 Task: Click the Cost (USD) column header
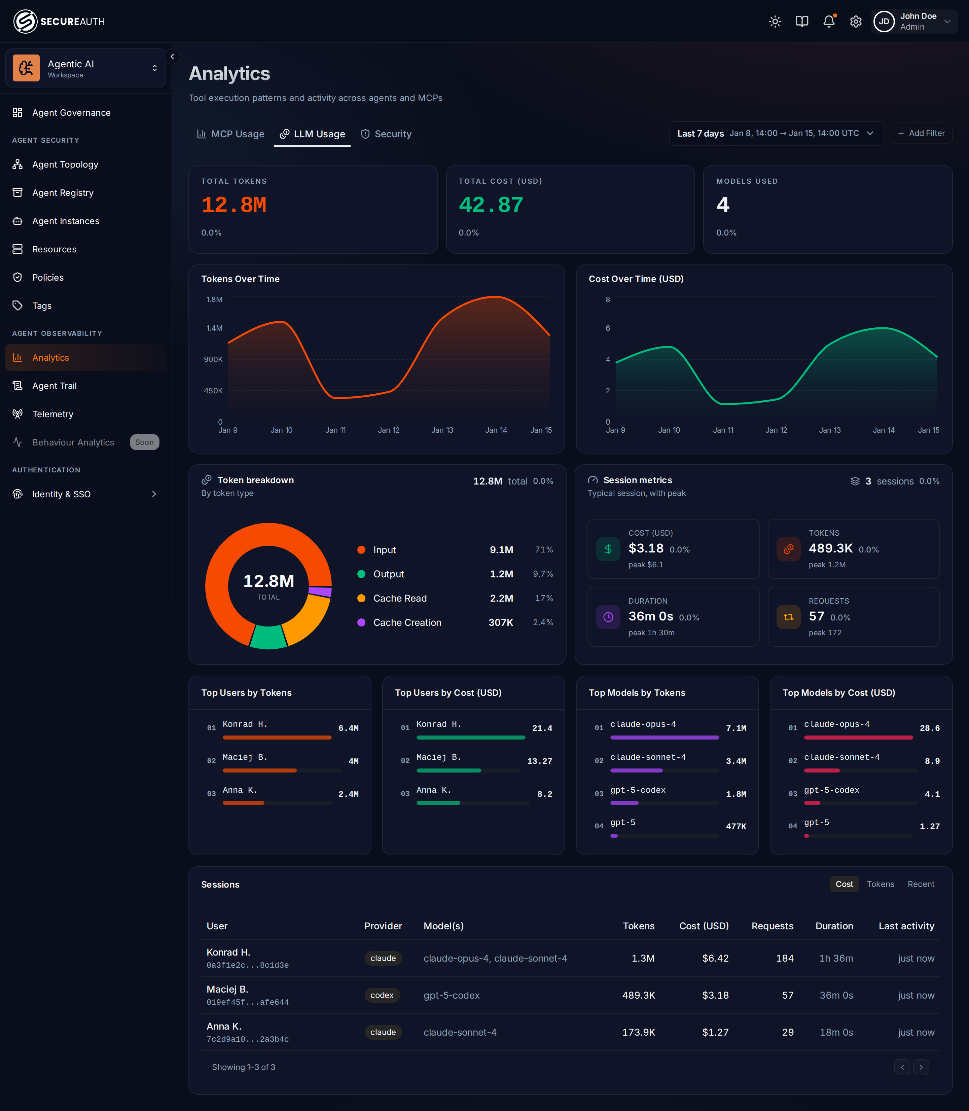[704, 926]
